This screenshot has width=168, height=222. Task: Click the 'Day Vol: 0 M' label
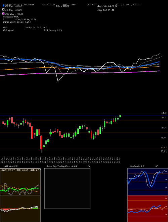(106, 10)
